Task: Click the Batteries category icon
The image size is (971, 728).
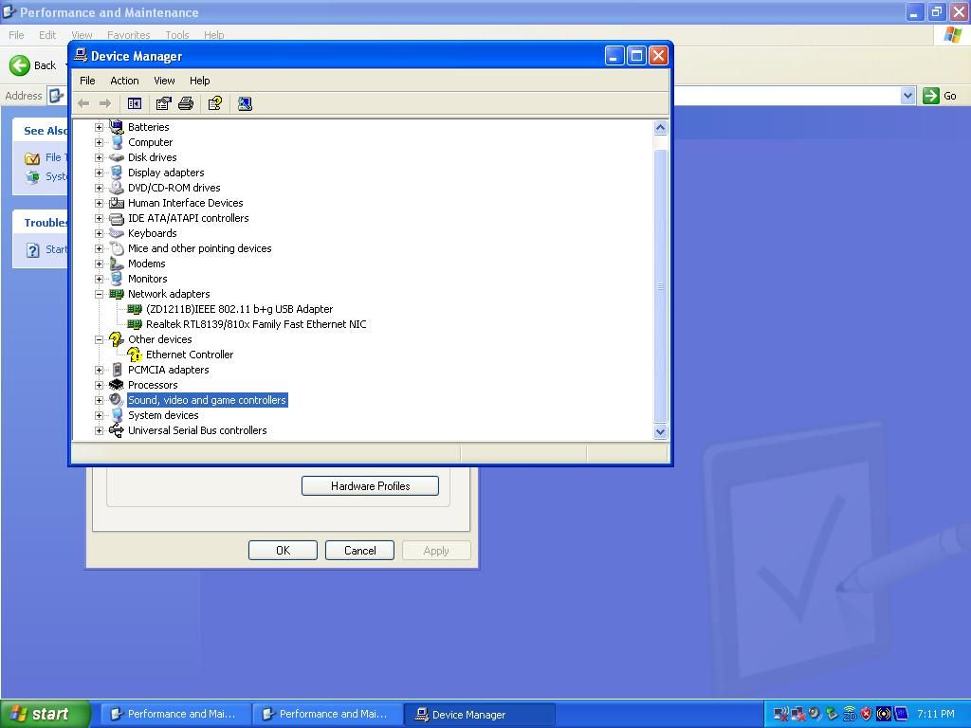Action: point(117,127)
